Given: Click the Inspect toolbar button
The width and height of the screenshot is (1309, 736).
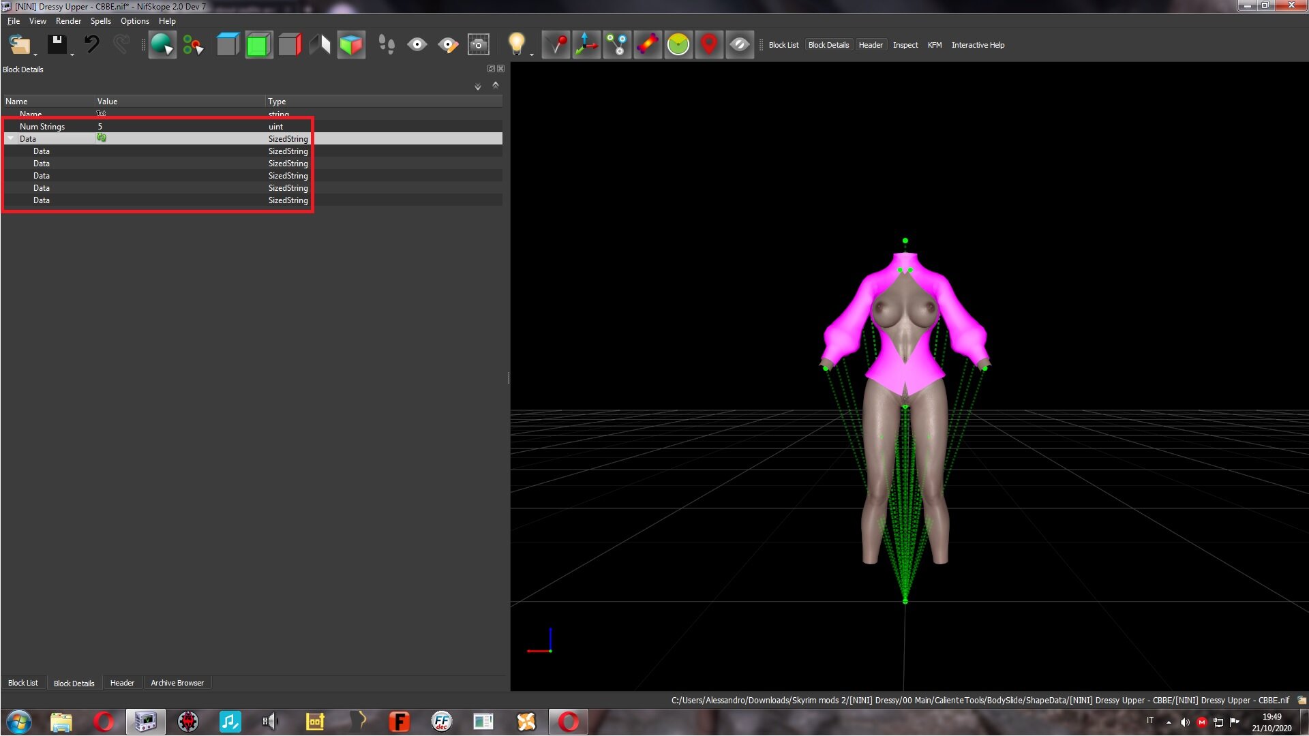Looking at the screenshot, I should 905,45.
